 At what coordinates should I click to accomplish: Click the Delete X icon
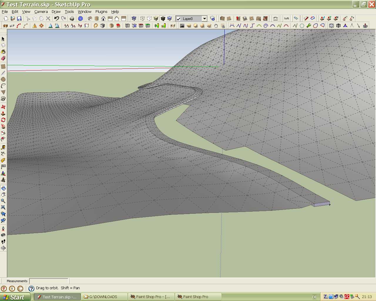click(48, 19)
